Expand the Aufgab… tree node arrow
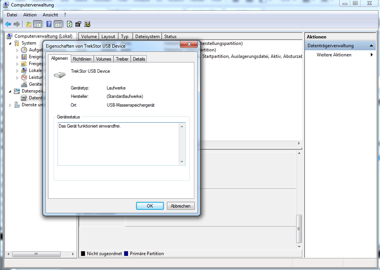380x270 pixels. (17, 50)
